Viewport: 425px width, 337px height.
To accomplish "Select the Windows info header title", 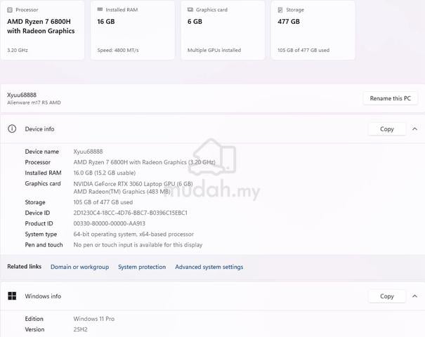I will pyautogui.click(x=43, y=296).
